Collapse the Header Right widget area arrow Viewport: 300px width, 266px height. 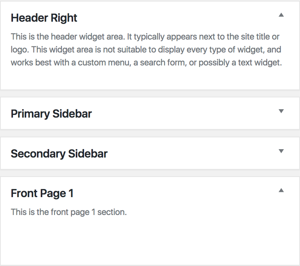tap(281, 15)
